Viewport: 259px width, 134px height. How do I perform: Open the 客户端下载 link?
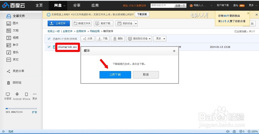[223, 5]
